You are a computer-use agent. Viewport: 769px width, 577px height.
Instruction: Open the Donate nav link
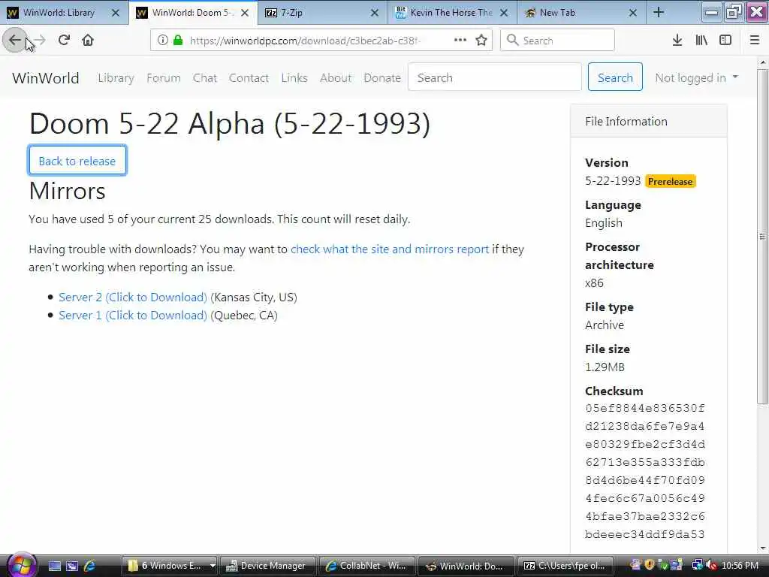[x=382, y=77]
